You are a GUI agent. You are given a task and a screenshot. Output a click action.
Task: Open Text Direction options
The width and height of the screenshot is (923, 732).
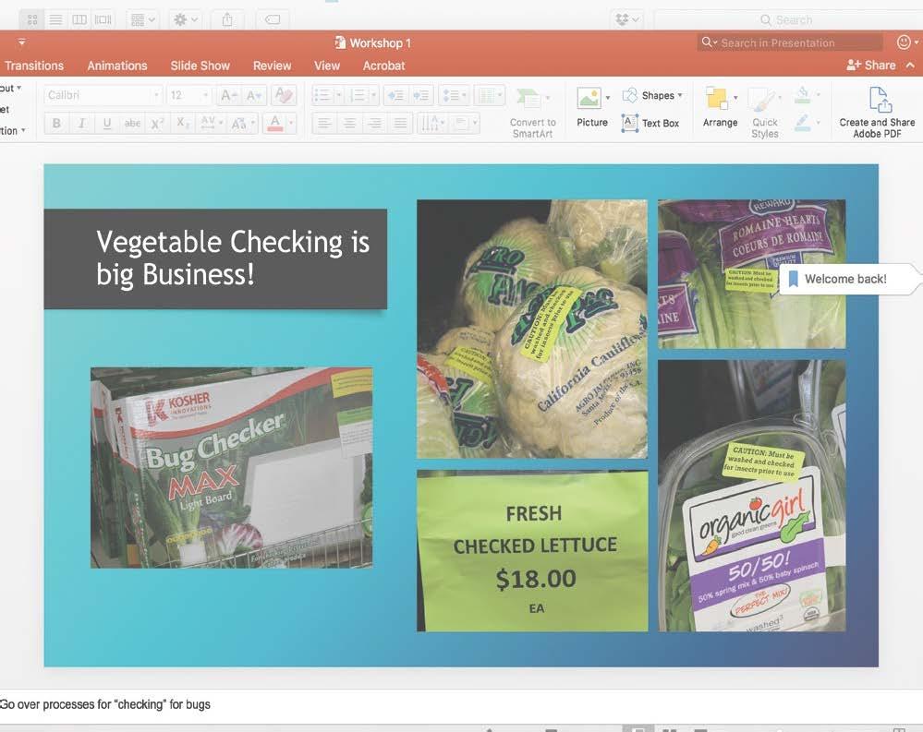click(x=431, y=124)
